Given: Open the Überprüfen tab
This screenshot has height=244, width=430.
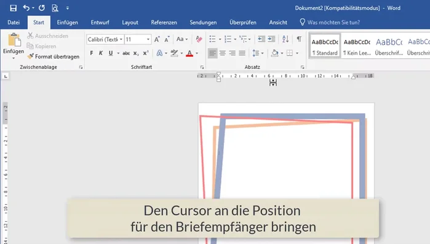Looking at the screenshot, I should pyautogui.click(x=243, y=23).
